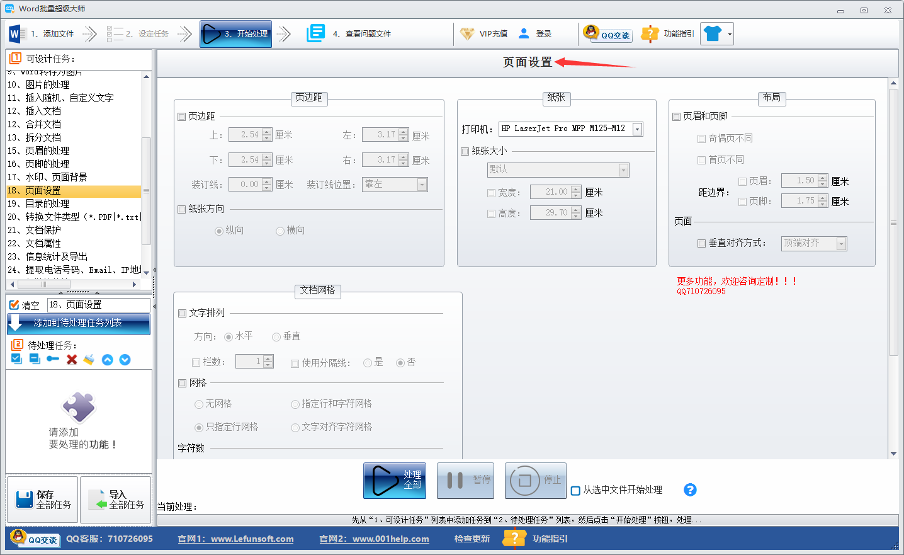Move task up with the blue up-arrow icon
Image resolution: width=904 pixels, height=555 pixels.
pos(107,359)
